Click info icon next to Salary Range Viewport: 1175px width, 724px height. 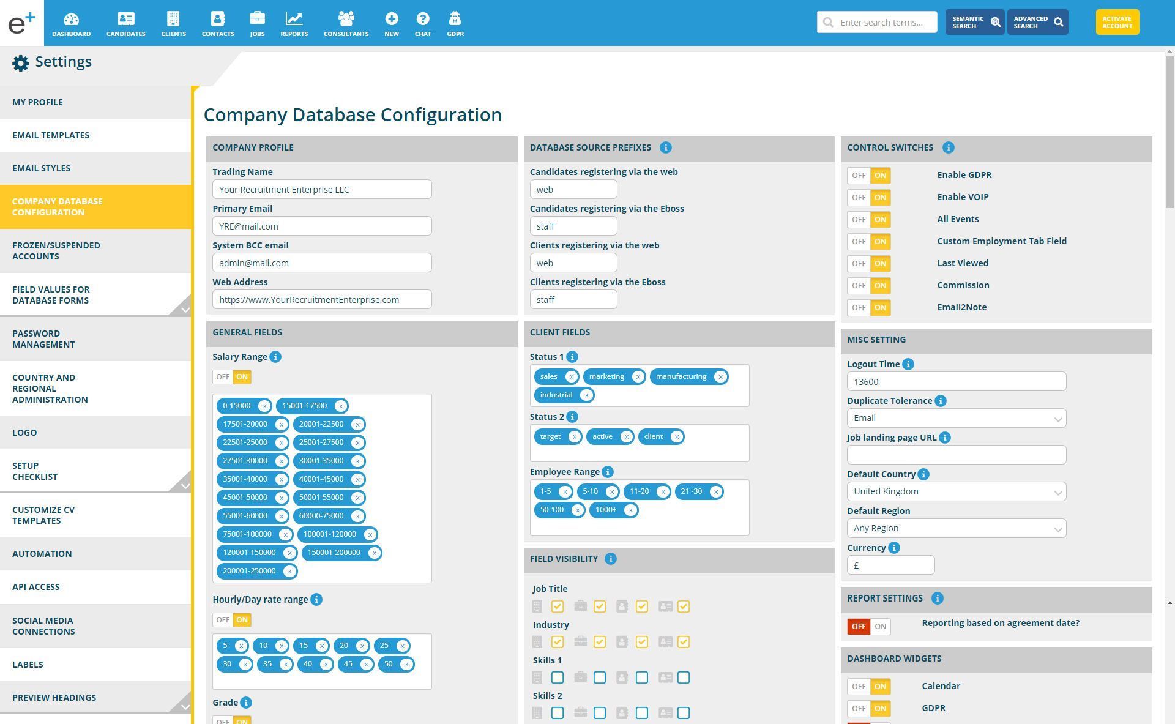click(275, 357)
